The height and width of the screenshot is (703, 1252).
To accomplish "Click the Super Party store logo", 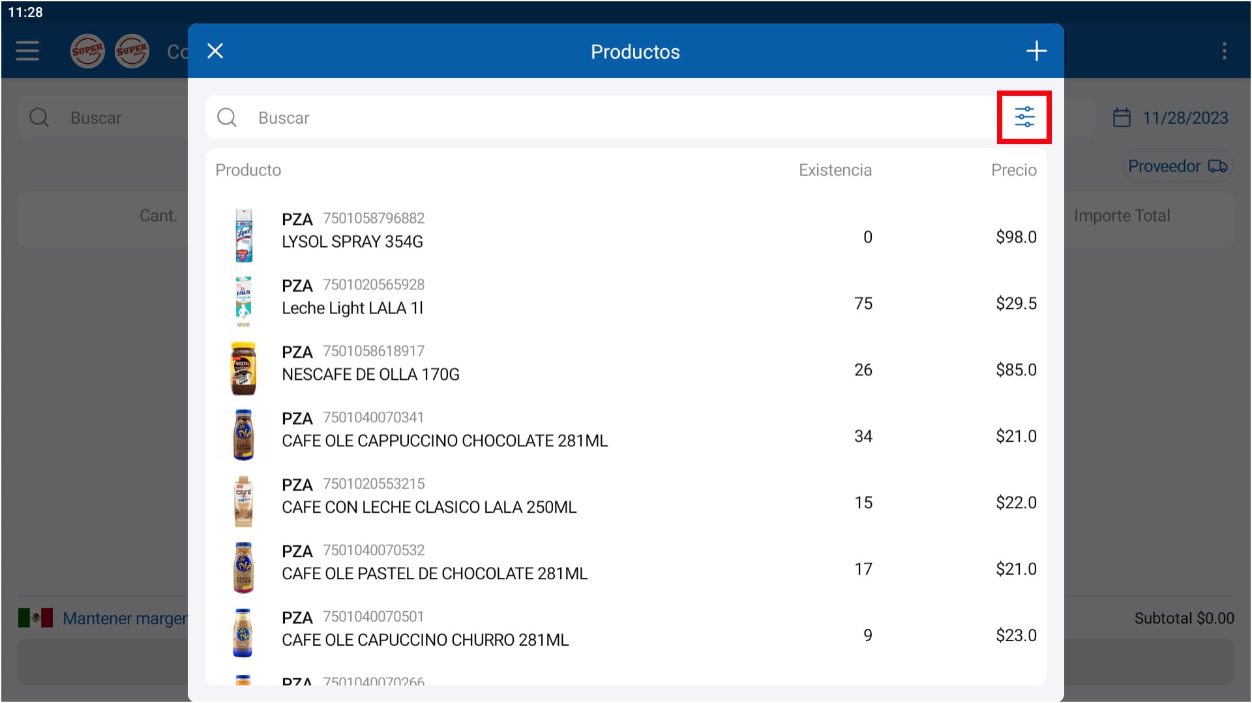I will click(87, 51).
